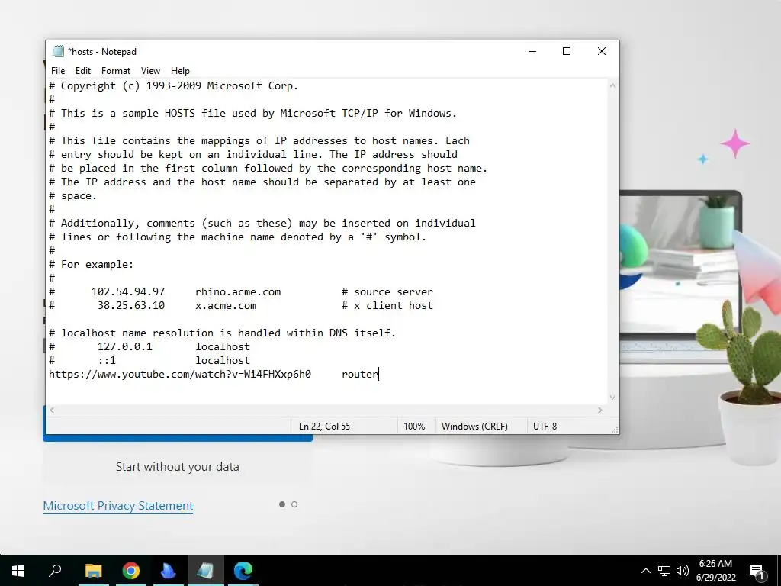The width and height of the screenshot is (781, 586).
Task: Click '# source server' comment text
Action: pos(387,292)
